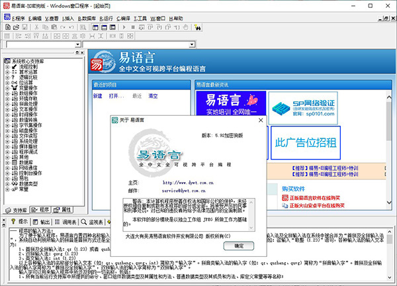397x286 pixels.
Task: Click the 0-1 icon beside 位运算
Action: pyautogui.click(x=14, y=83)
